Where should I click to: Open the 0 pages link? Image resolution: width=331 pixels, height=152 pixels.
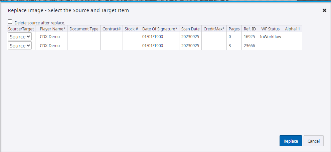pos(230,36)
